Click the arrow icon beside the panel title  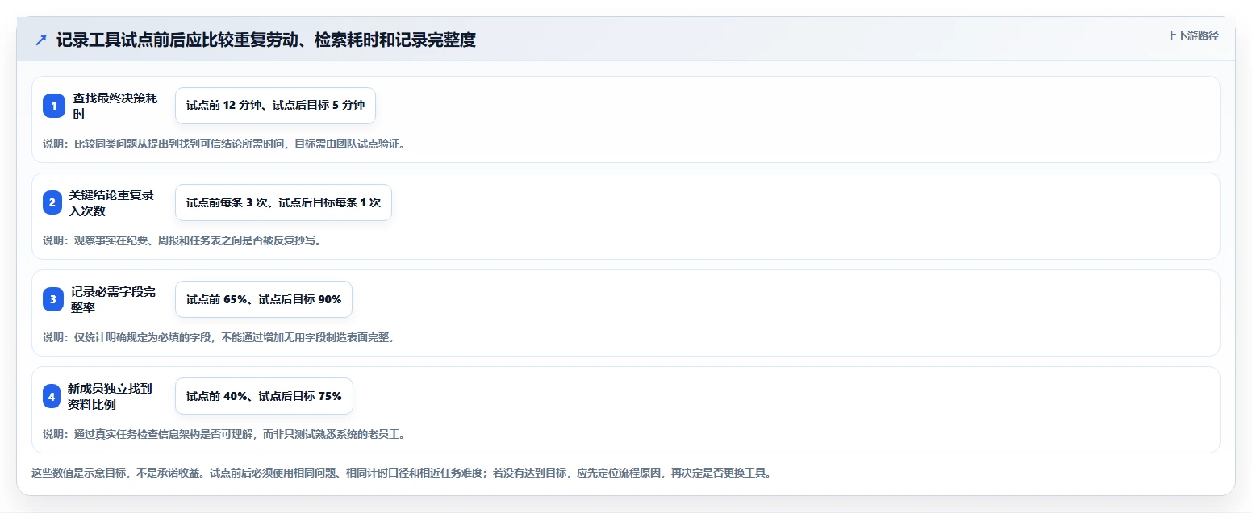(x=41, y=40)
